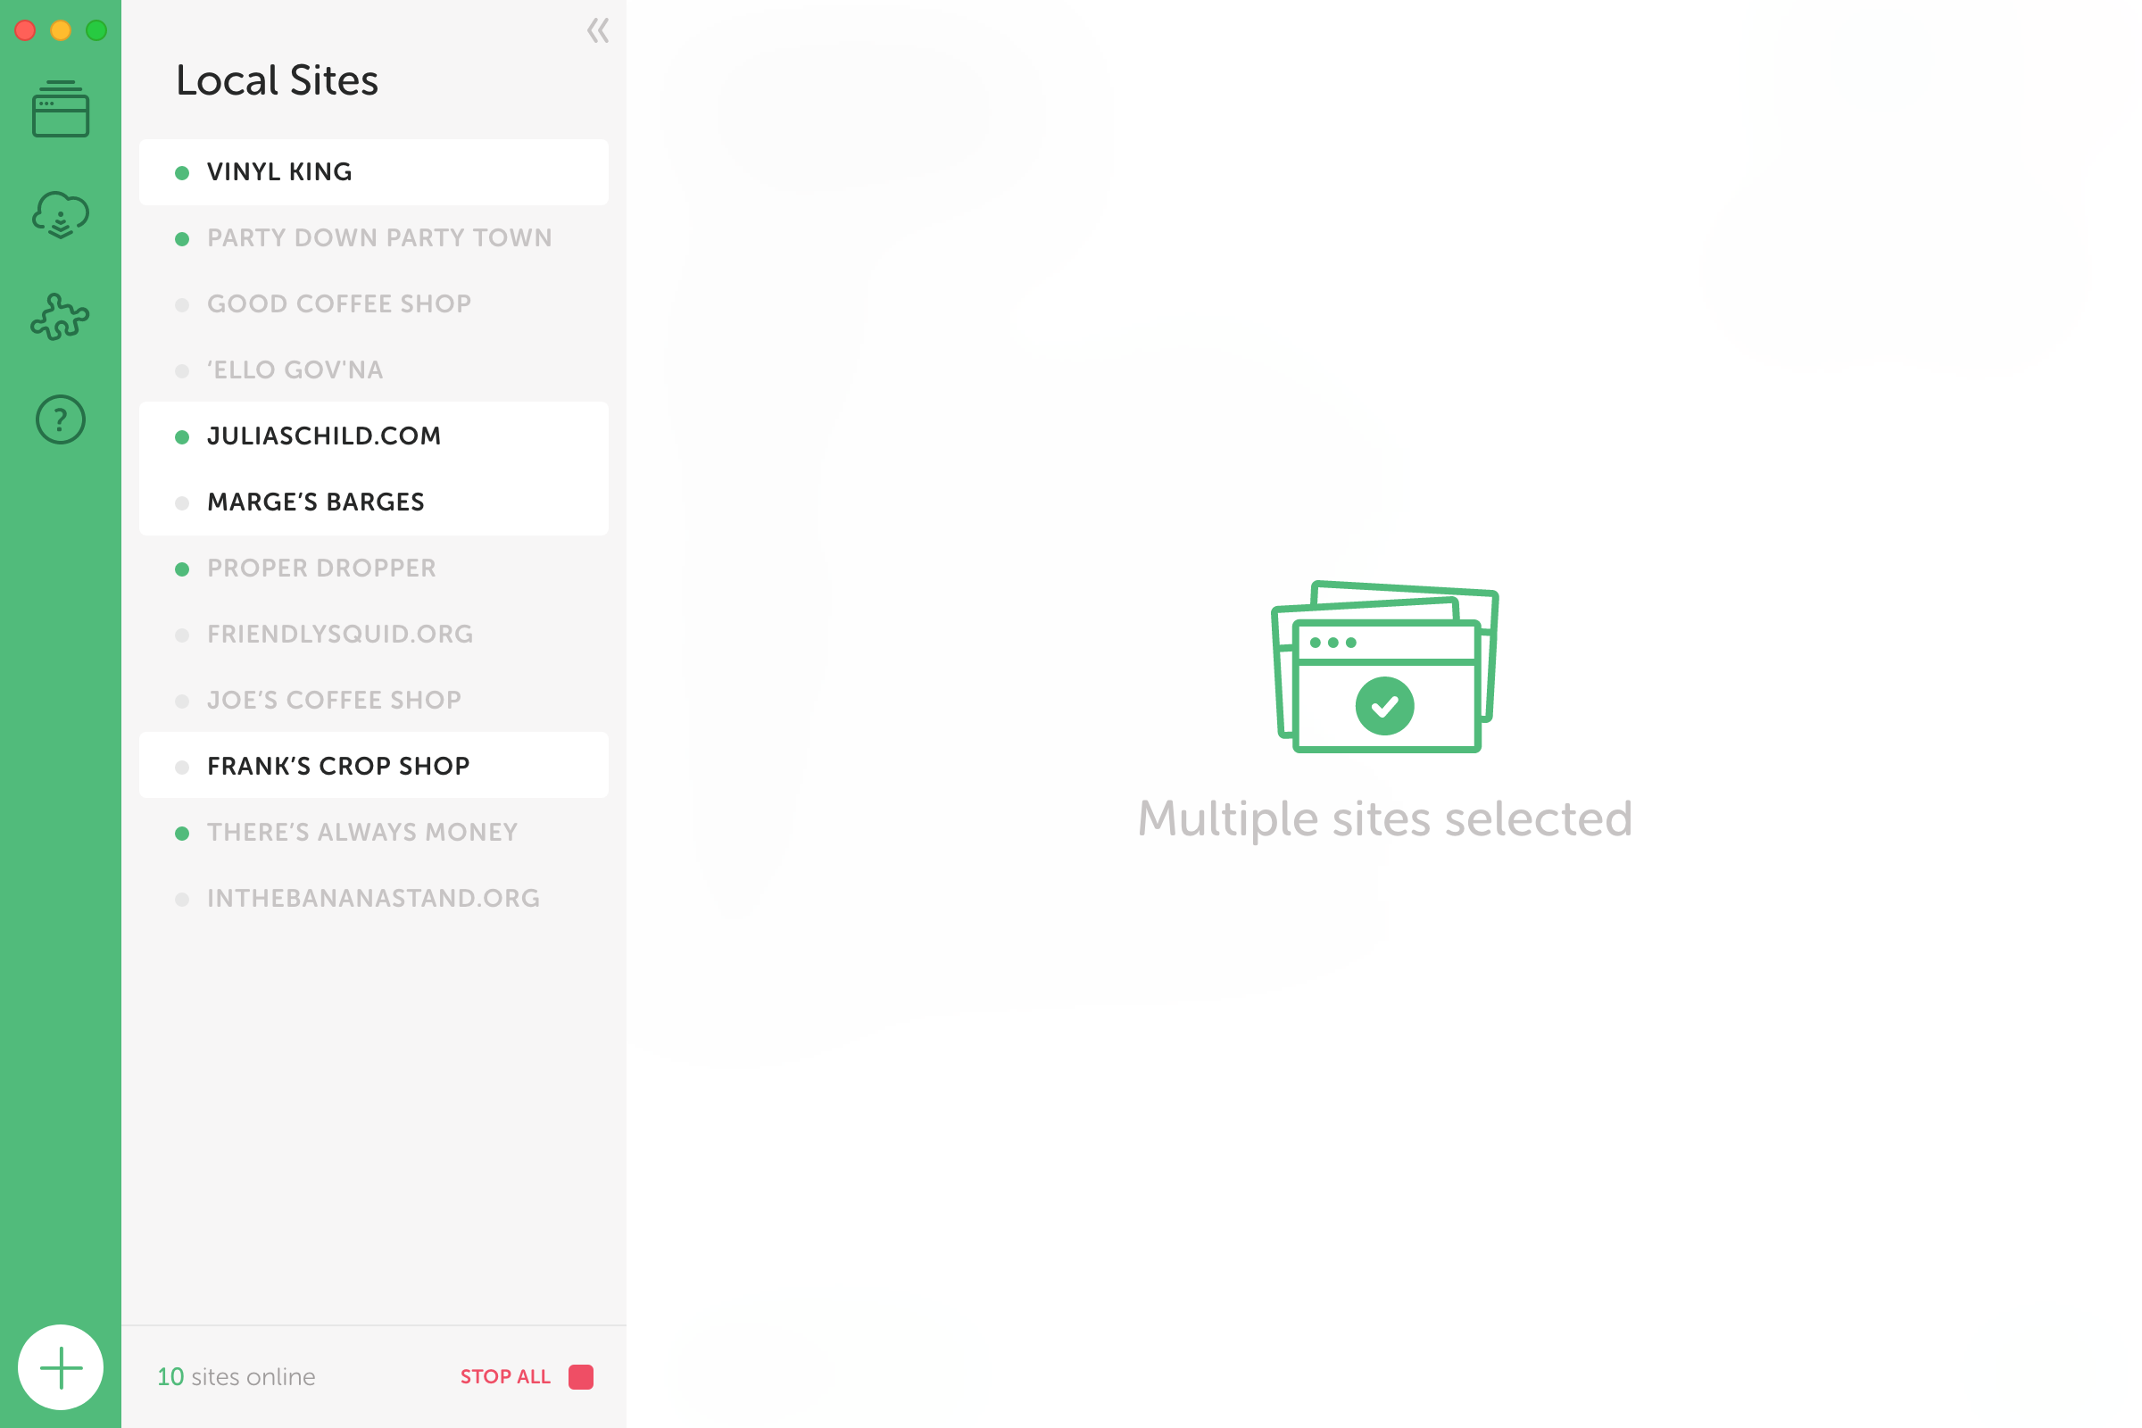Image resolution: width=2142 pixels, height=1428 pixels.
Task: Toggle the running status of VINYL KING
Action: 180,170
